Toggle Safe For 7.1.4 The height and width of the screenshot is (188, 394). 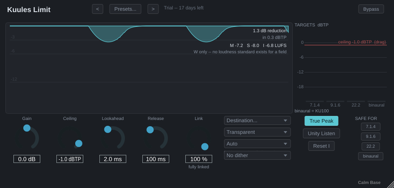click(x=371, y=127)
